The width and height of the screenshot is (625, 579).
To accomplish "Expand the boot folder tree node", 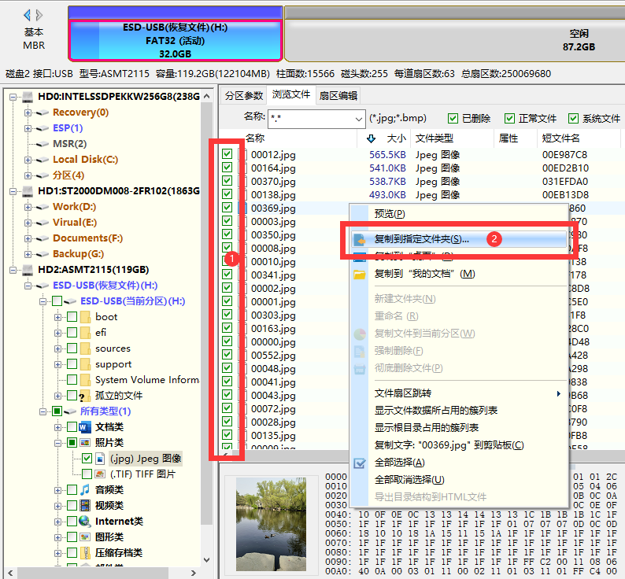I will tap(58, 317).
